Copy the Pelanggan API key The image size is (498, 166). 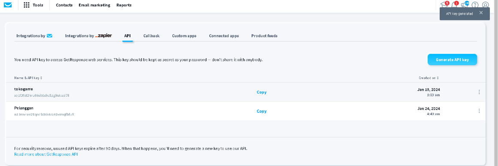click(x=262, y=111)
